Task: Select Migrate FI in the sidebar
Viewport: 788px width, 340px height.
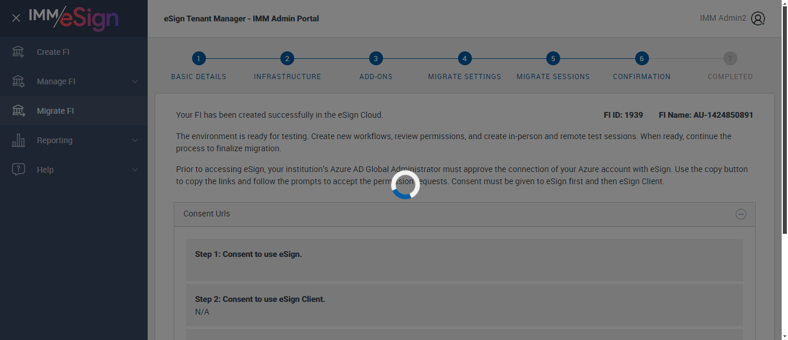Action: [x=74, y=111]
